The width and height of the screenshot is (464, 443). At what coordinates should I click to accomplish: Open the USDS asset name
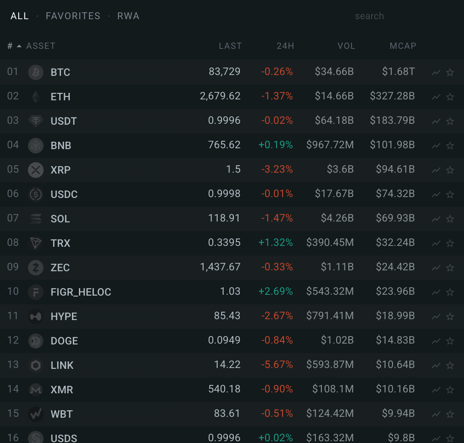(x=64, y=438)
